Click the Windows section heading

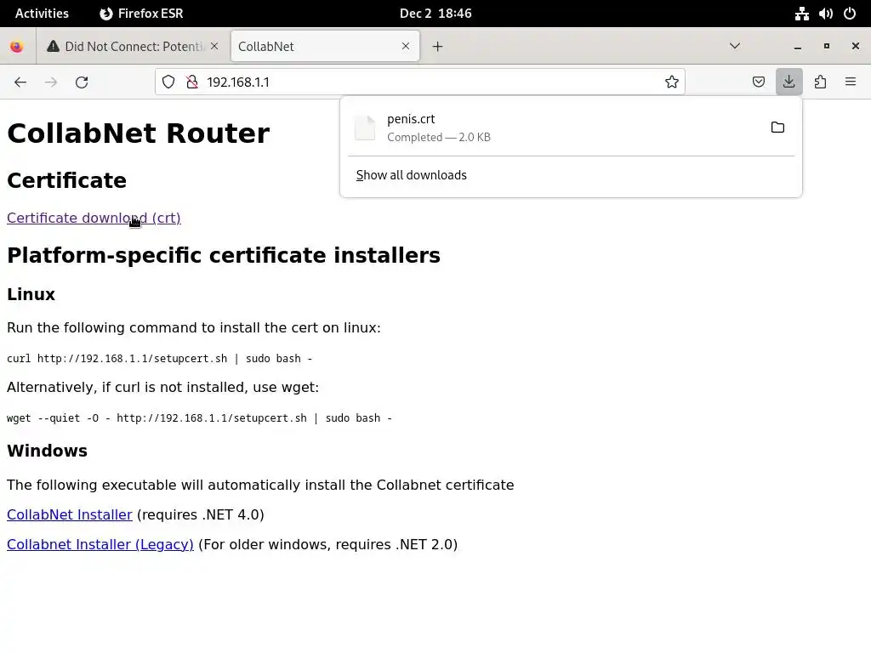(48, 451)
